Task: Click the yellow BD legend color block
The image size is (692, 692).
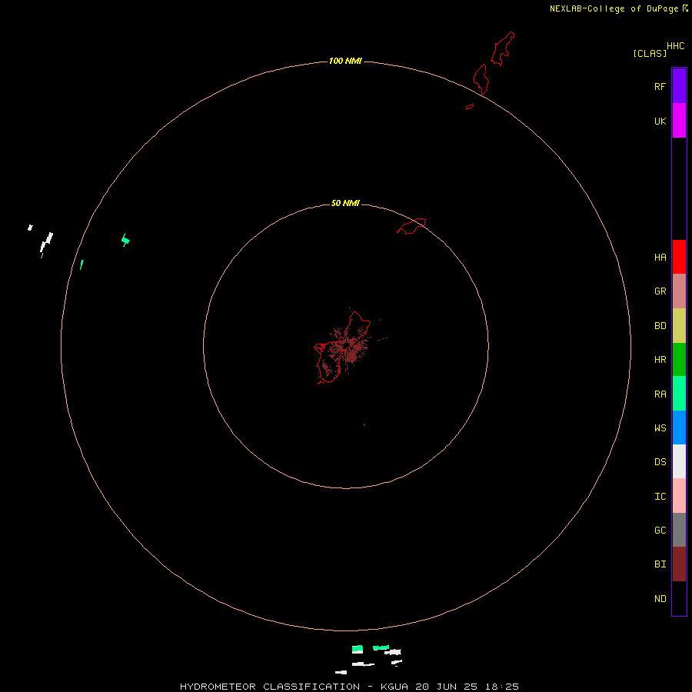Action: [679, 326]
